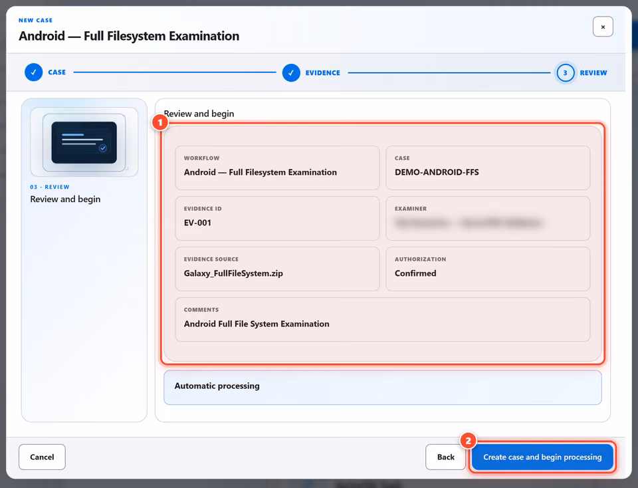Click the Review and begin heading

click(x=199, y=114)
